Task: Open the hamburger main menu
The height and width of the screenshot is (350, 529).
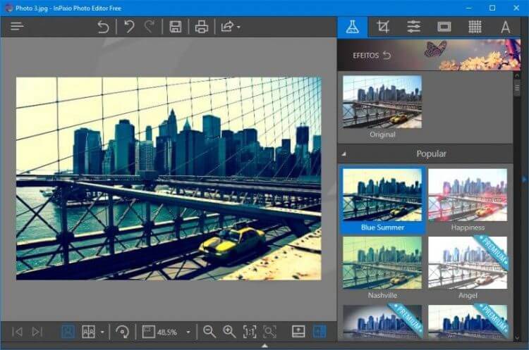Action: pyautogui.click(x=17, y=26)
